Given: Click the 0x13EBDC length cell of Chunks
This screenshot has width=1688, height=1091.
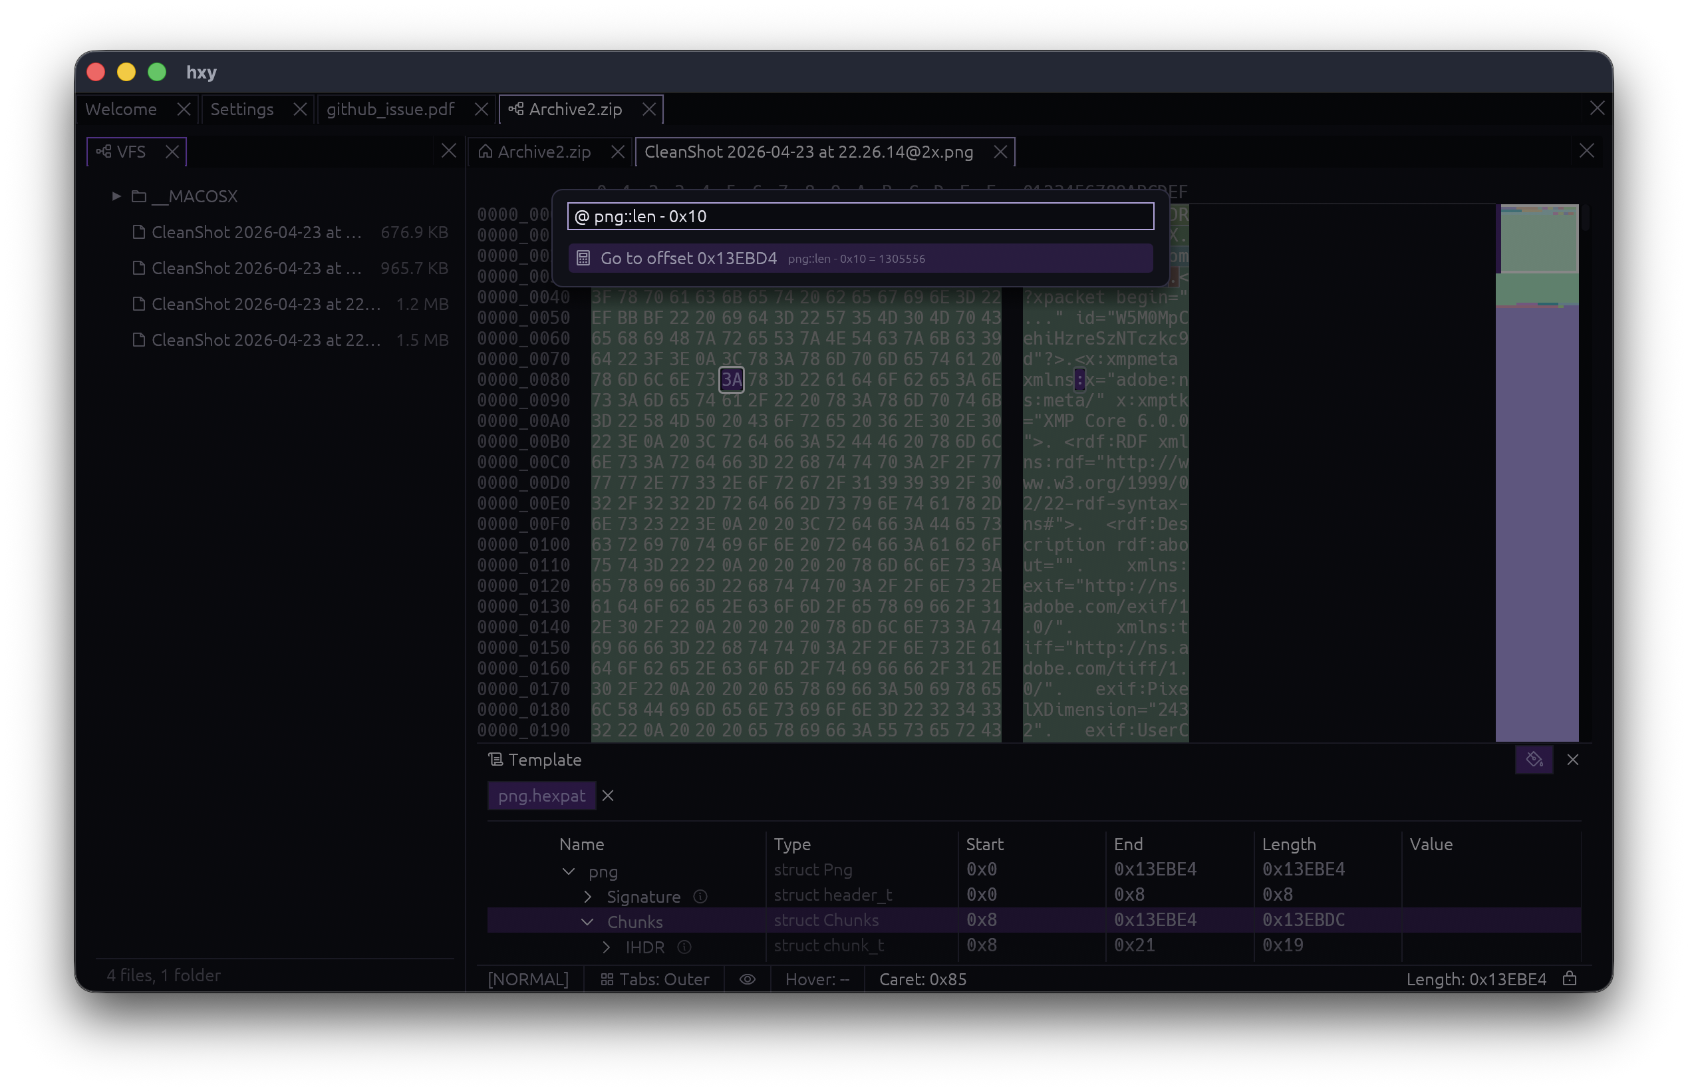Looking at the screenshot, I should pos(1304,920).
